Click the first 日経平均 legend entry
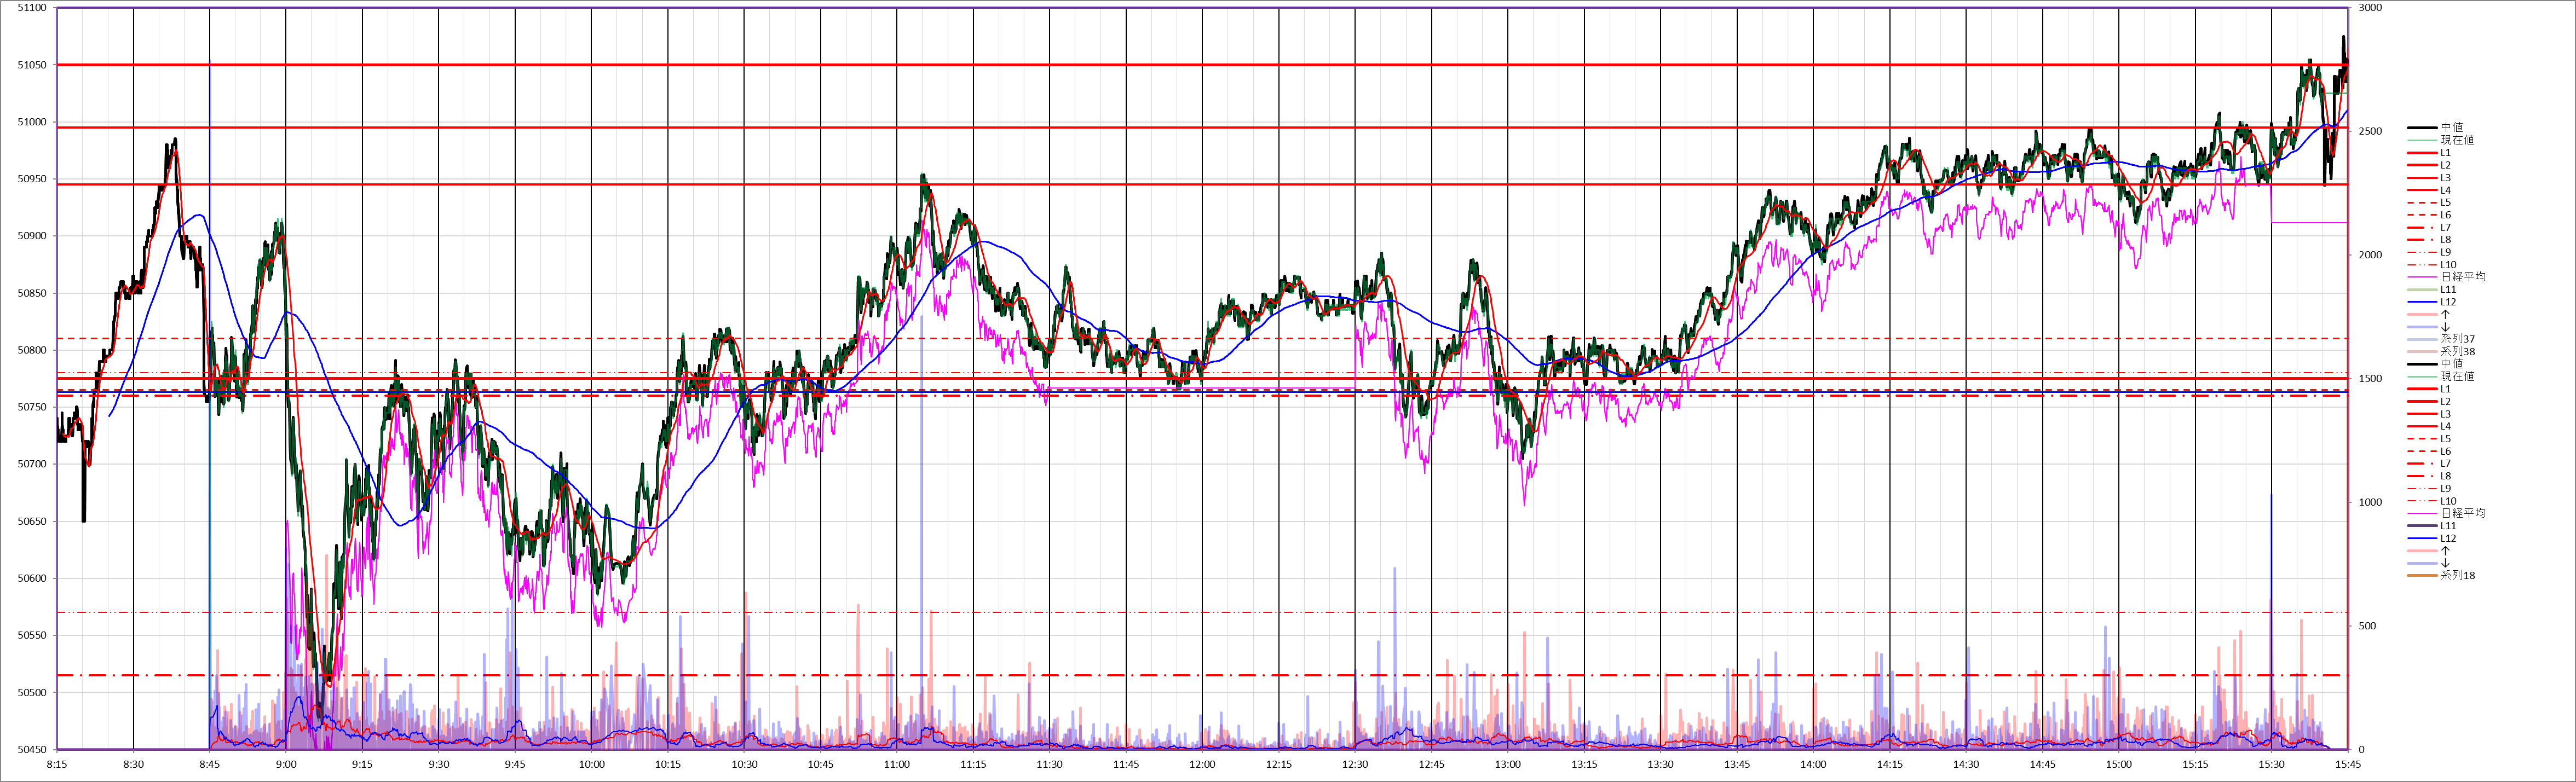Viewport: 2576px width, 782px height. click(2462, 277)
